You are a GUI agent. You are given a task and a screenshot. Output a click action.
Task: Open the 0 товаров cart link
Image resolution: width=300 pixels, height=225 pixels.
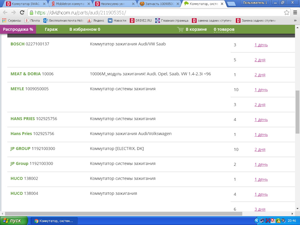pyautogui.click(x=224, y=29)
